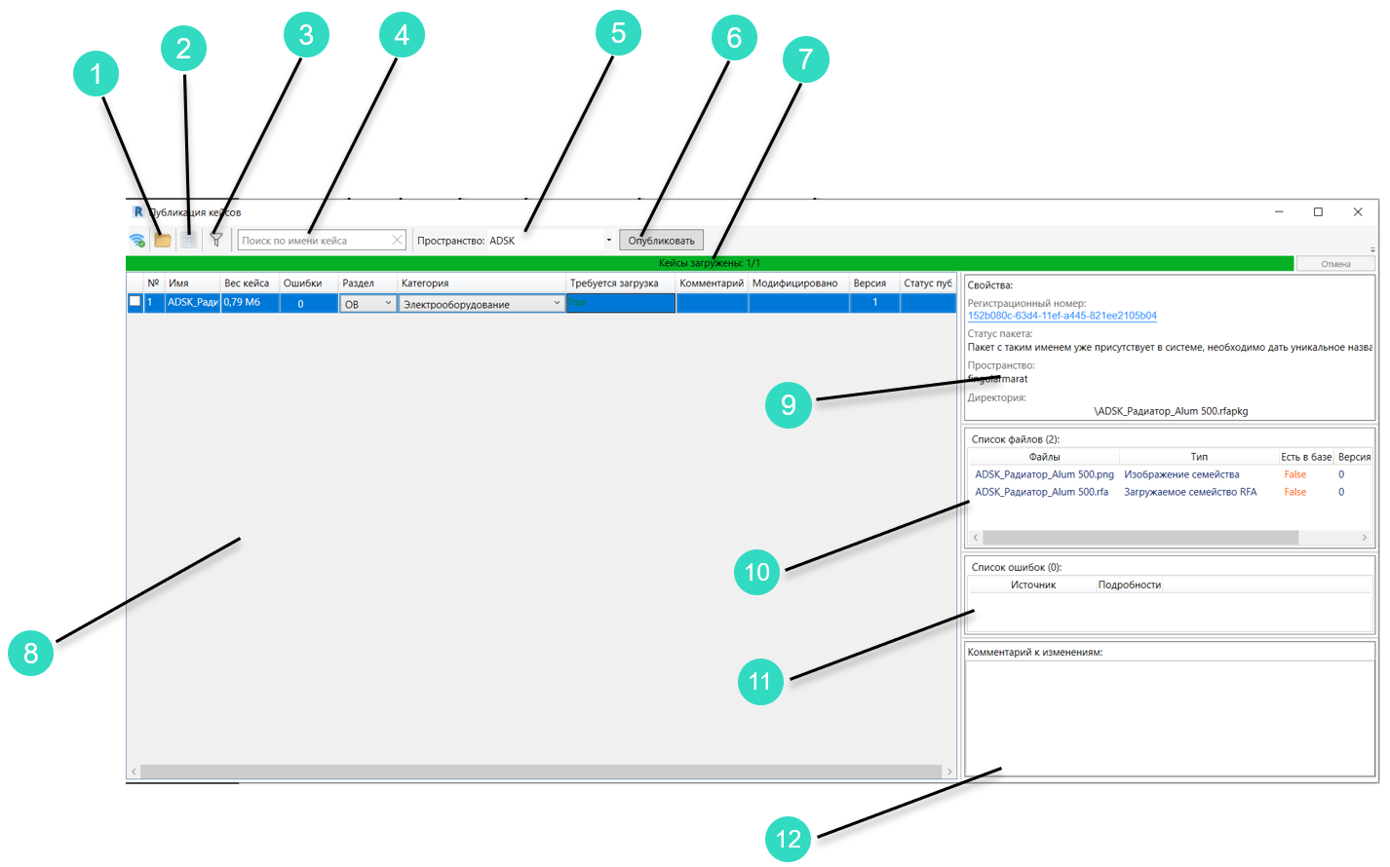Click the Отмена button

(1335, 264)
